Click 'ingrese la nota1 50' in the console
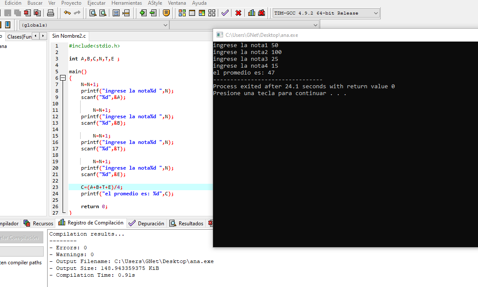This screenshot has height=287, width=478. [x=246, y=45]
